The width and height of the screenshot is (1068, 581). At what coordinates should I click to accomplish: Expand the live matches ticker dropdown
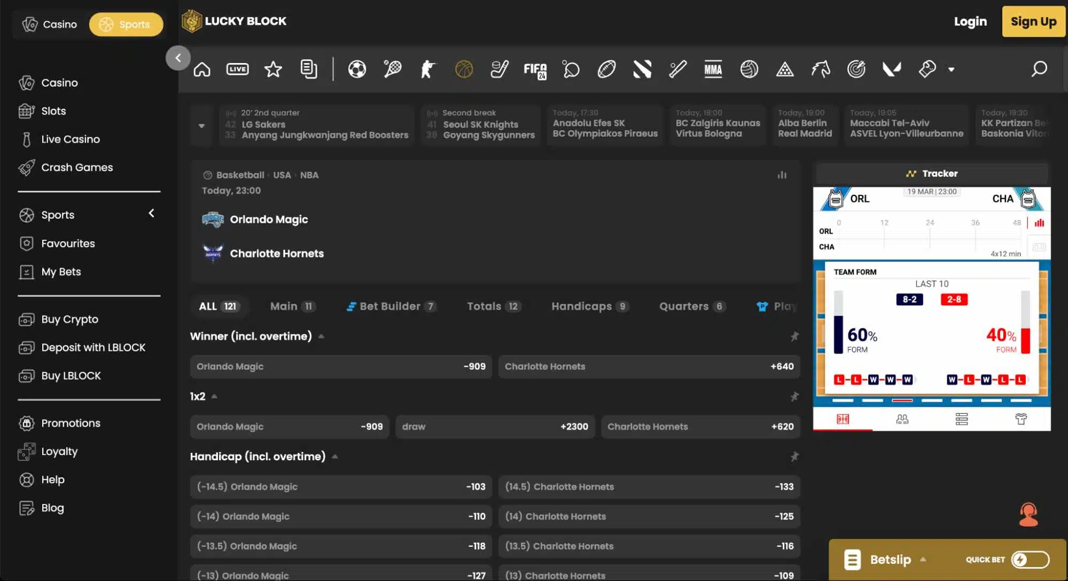(201, 126)
